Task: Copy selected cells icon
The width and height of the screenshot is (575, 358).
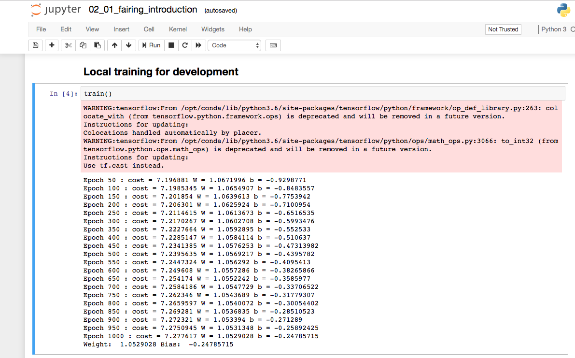Action: point(83,45)
